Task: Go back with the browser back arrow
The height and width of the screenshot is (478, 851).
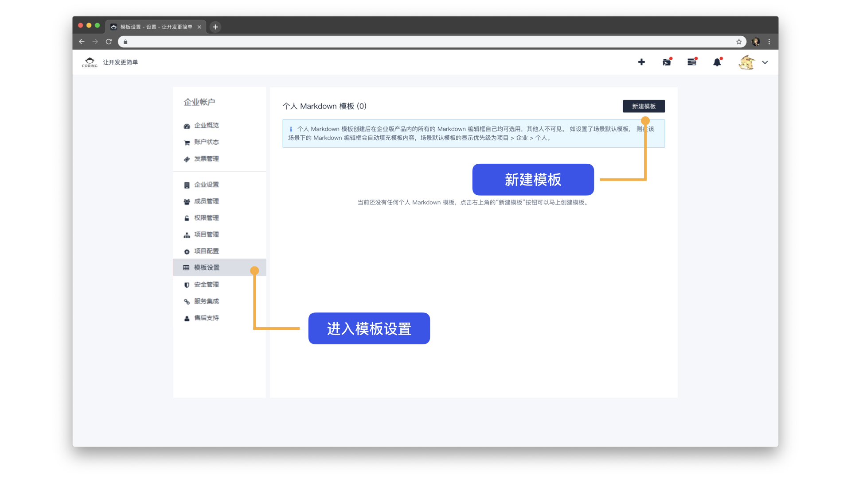Action: click(82, 42)
